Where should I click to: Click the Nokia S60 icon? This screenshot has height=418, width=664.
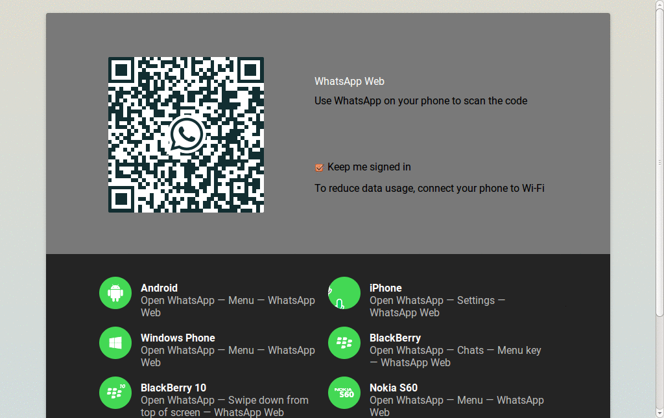[x=344, y=392]
